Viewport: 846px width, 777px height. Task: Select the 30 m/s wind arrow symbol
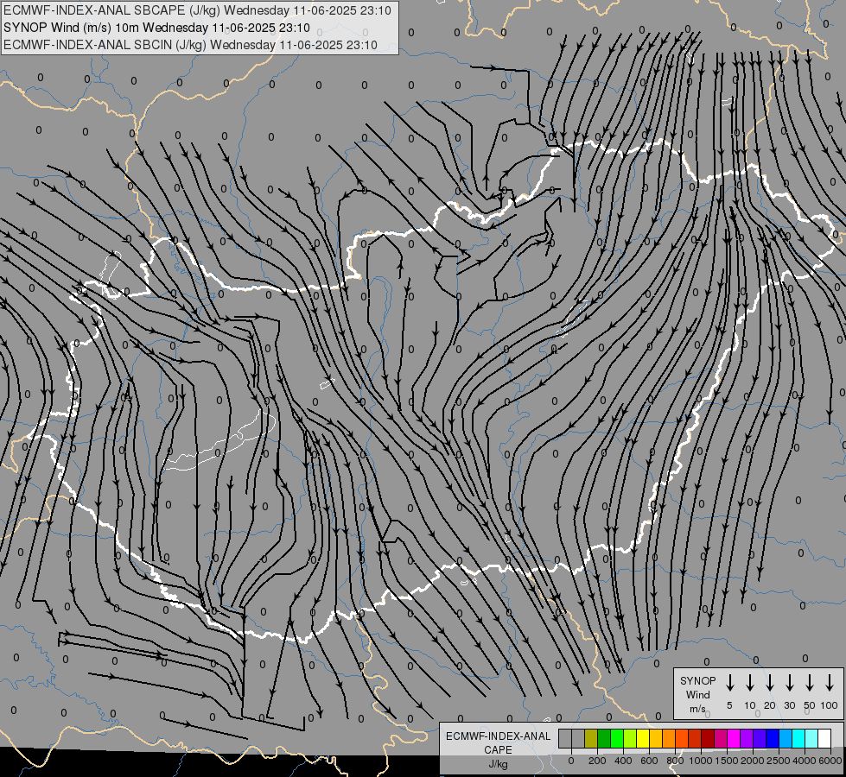tap(789, 683)
